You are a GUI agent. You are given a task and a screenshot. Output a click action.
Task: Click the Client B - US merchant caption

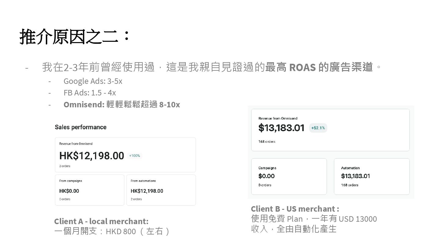coord(295,209)
